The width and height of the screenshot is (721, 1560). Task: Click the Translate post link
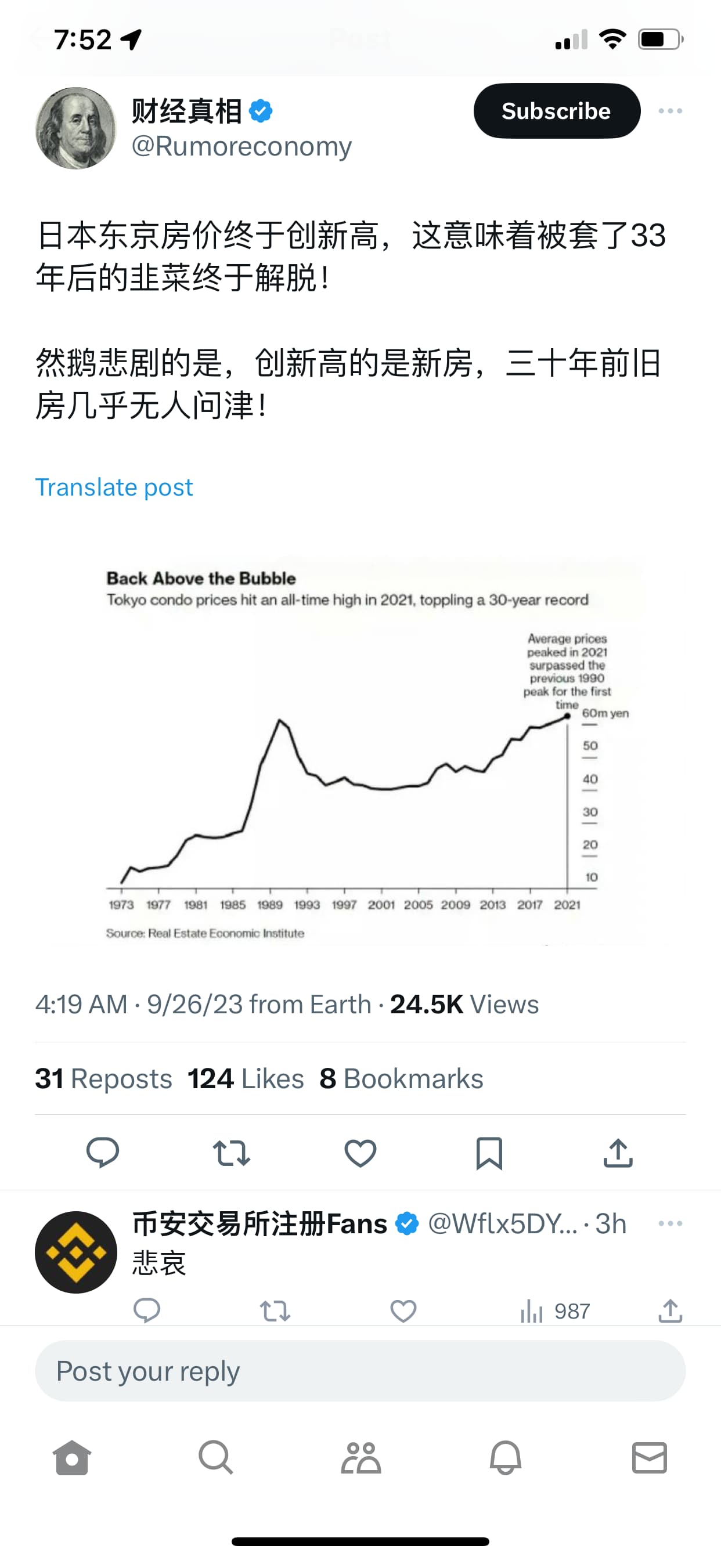114,488
